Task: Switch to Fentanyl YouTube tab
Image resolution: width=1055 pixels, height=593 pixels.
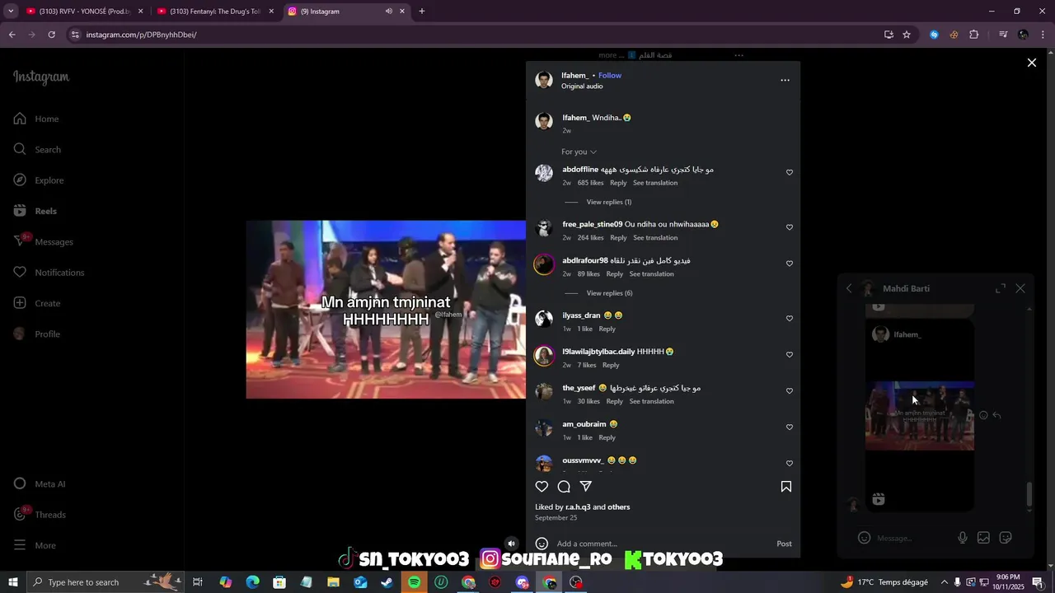Action: [215, 12]
